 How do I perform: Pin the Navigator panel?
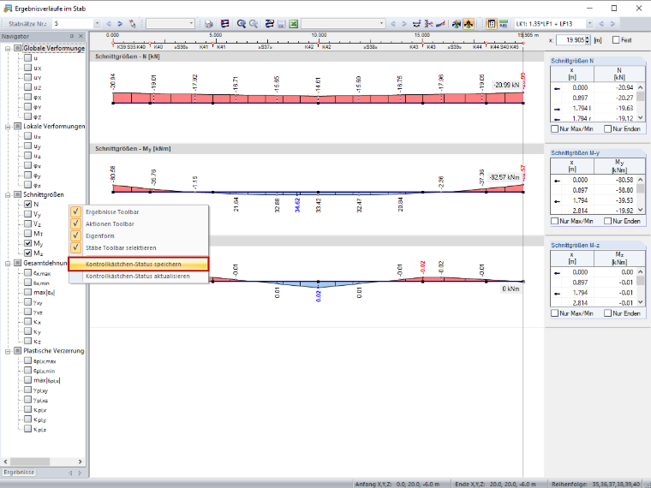(71, 37)
